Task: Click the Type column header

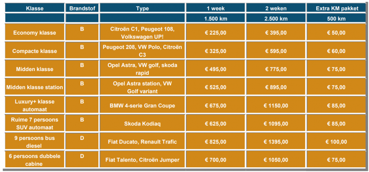Action: pos(142,9)
